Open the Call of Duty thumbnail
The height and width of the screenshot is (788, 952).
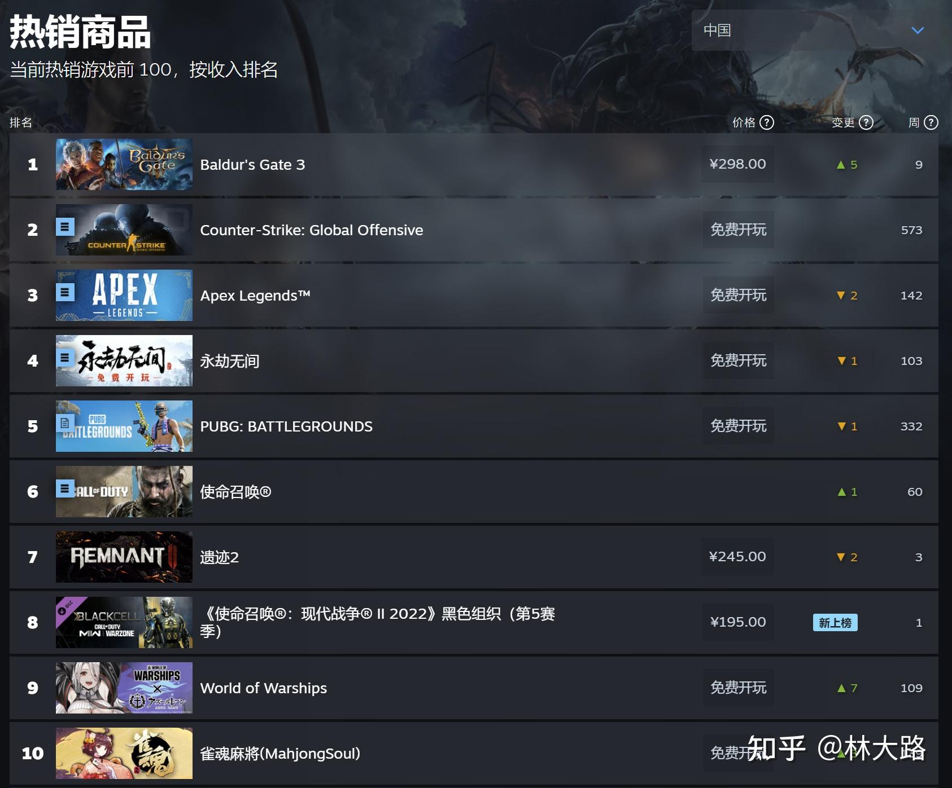[124, 491]
